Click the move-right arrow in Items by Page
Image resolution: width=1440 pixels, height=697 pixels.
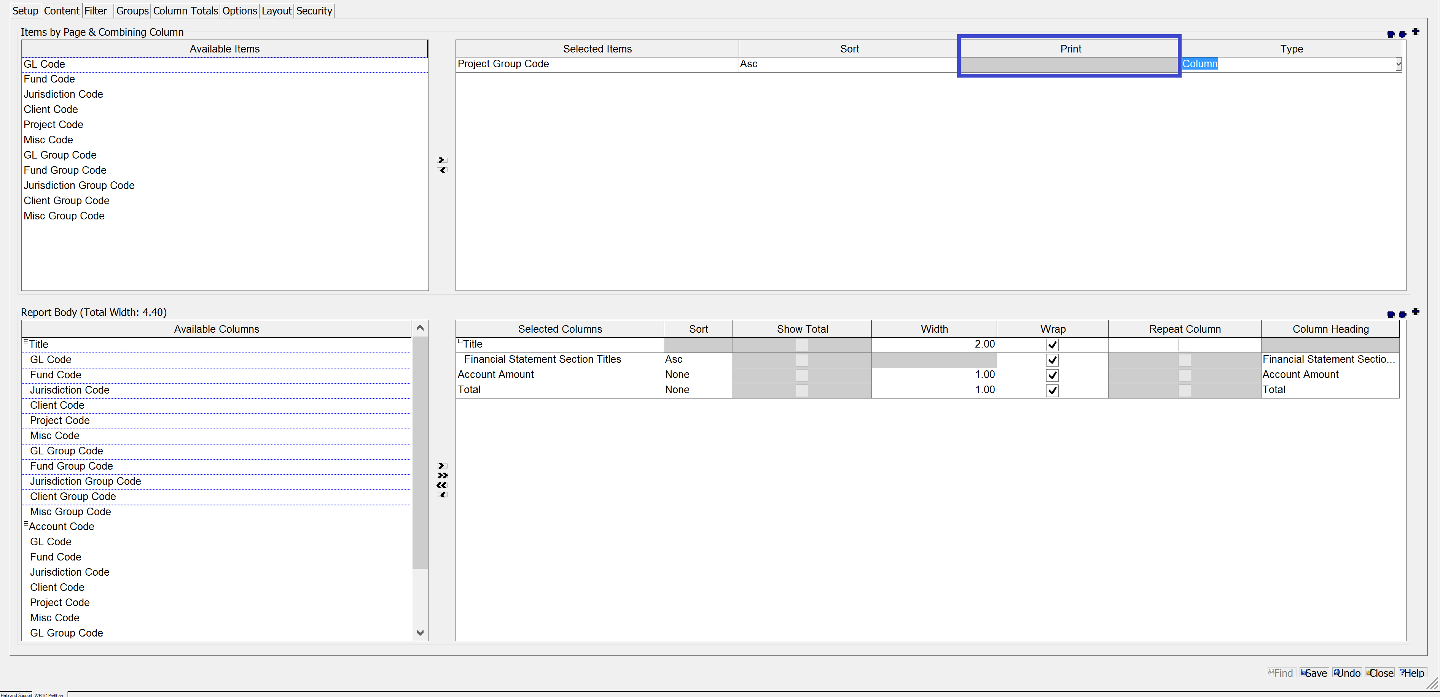(x=441, y=160)
